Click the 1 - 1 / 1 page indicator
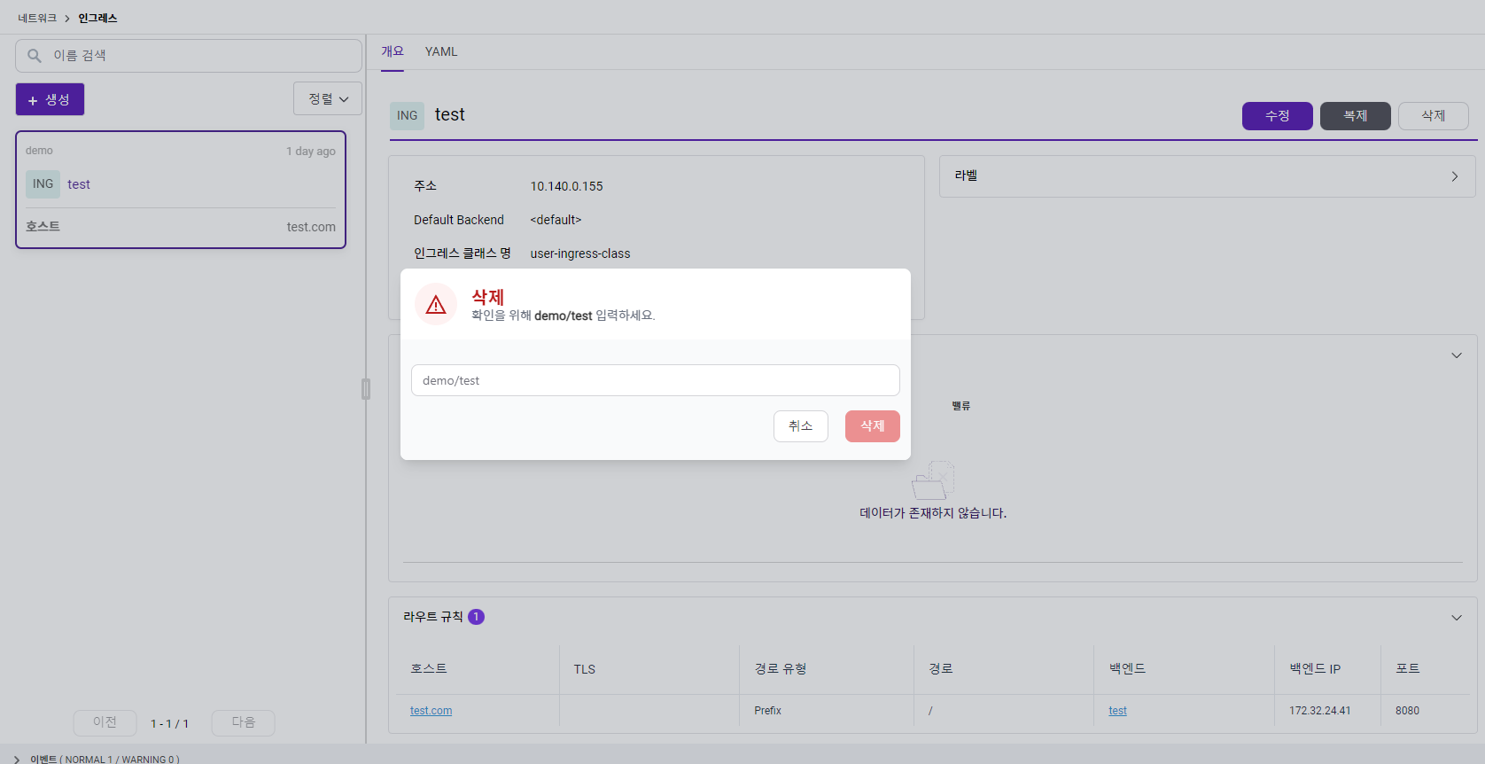Viewport: 1485px width, 764px height. [x=169, y=724]
